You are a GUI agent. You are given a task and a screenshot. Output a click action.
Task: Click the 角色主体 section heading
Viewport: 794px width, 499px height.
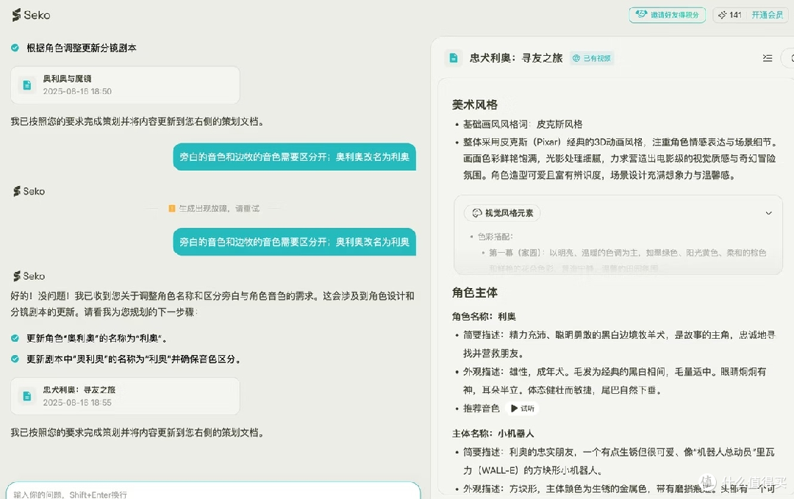pos(474,292)
